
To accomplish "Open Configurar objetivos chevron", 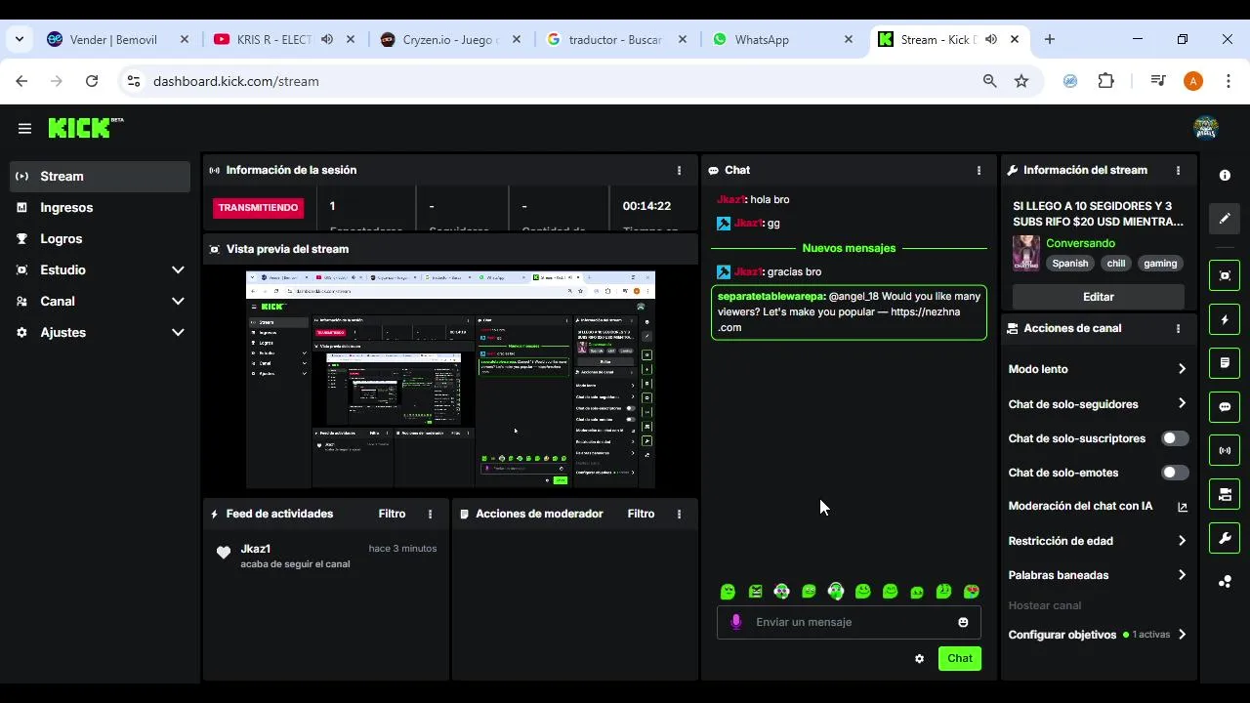I will (1182, 635).
